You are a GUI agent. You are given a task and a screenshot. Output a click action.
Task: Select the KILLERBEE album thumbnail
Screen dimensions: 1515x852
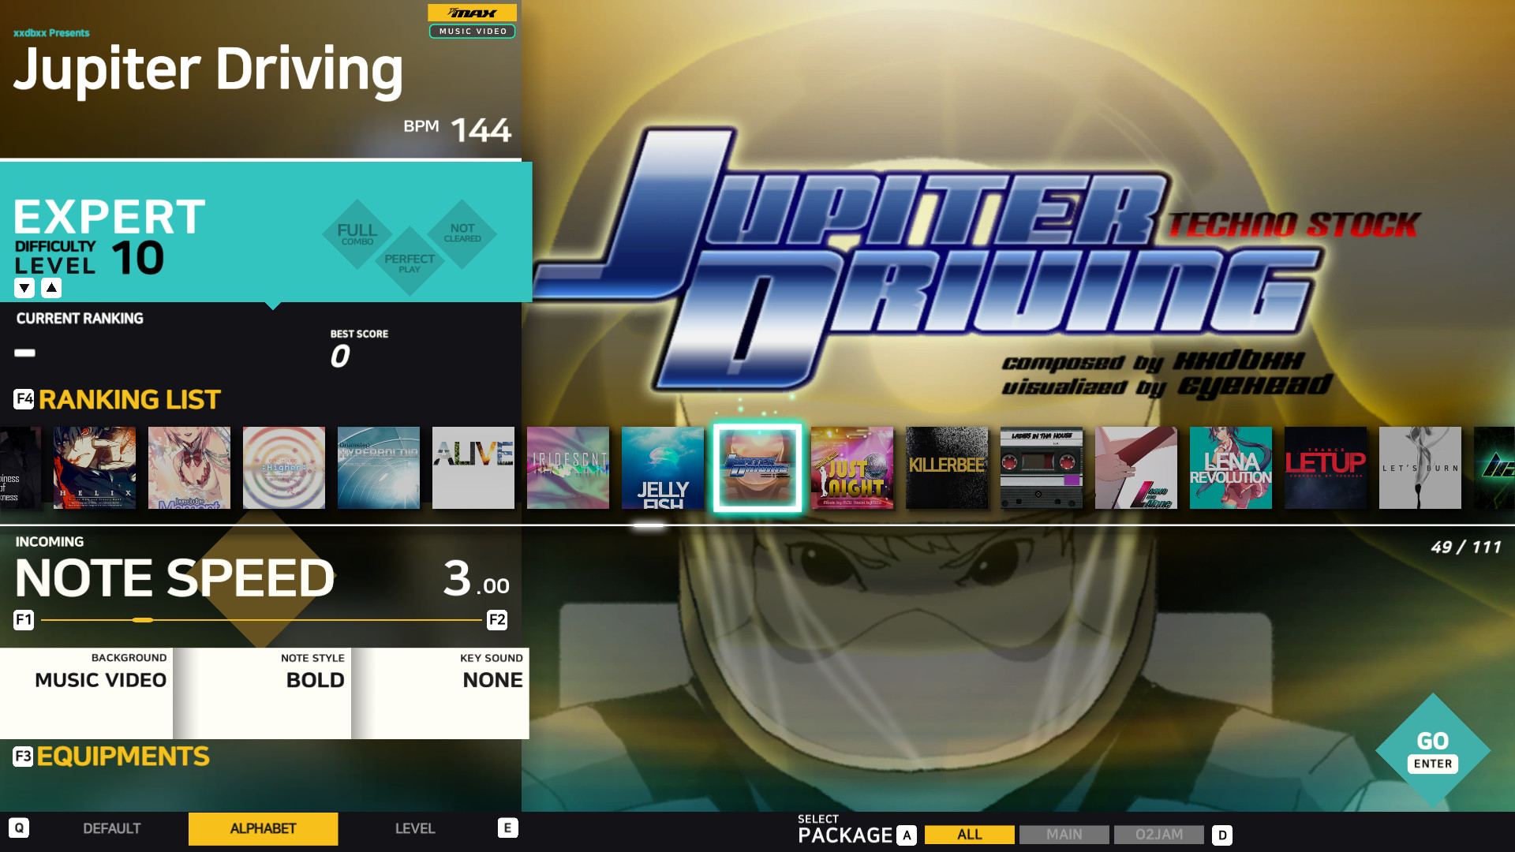tap(946, 468)
